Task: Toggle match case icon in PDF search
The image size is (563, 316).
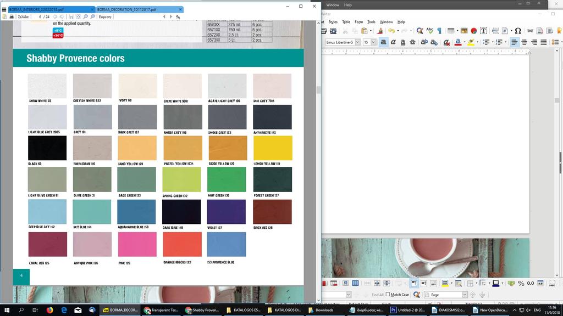Action: 178,17
